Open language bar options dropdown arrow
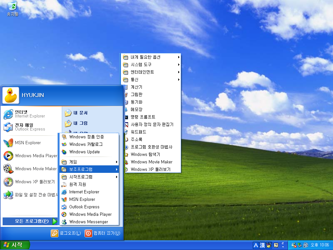Viewport: 333px width, 250px height. point(283,247)
